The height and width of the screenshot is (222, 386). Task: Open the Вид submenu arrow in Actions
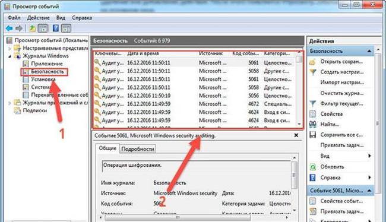[x=369, y=156]
